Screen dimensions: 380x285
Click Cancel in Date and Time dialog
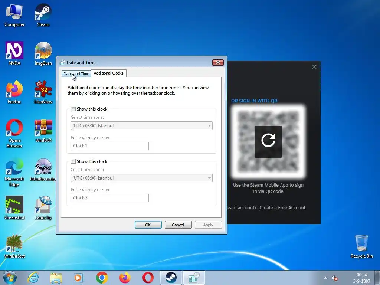click(178, 225)
